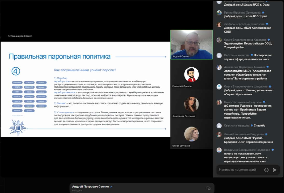Screen dimensions: 284x193
Task: Click the comments icon in bottom bar
Action: click(x=208, y=188)
